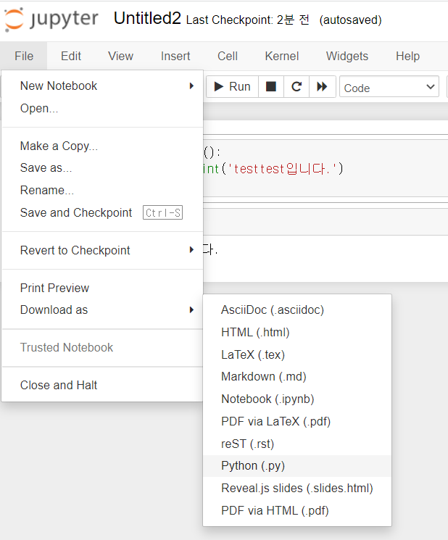448x540 pixels.
Task: Download as reST (.rst)
Action: click(297, 444)
